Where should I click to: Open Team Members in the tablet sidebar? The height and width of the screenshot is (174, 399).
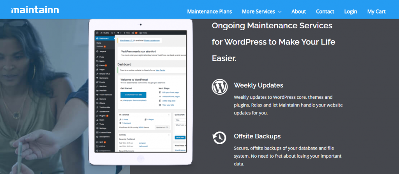[105, 95]
